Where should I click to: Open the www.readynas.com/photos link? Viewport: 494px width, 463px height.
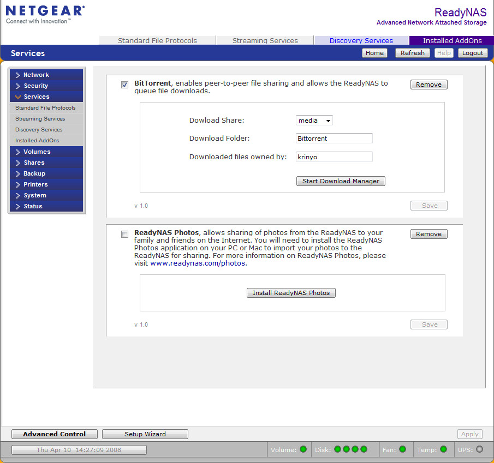pos(198,263)
